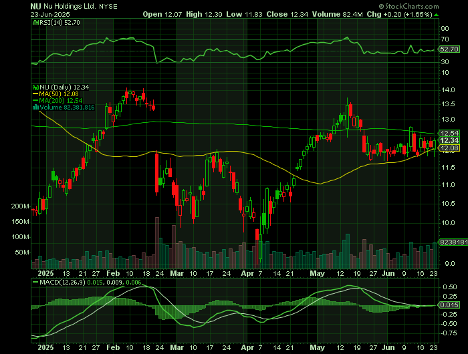Screen dimensions: 468x354
Task: Click the candlestick icon beside NU (Daily)
Action: coord(36,87)
